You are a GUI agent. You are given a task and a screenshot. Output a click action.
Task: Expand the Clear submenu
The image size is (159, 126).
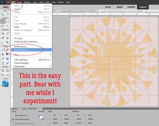(31, 55)
